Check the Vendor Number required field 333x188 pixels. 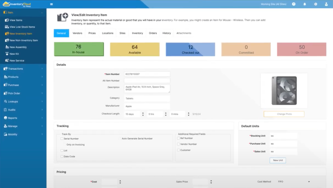(178, 144)
